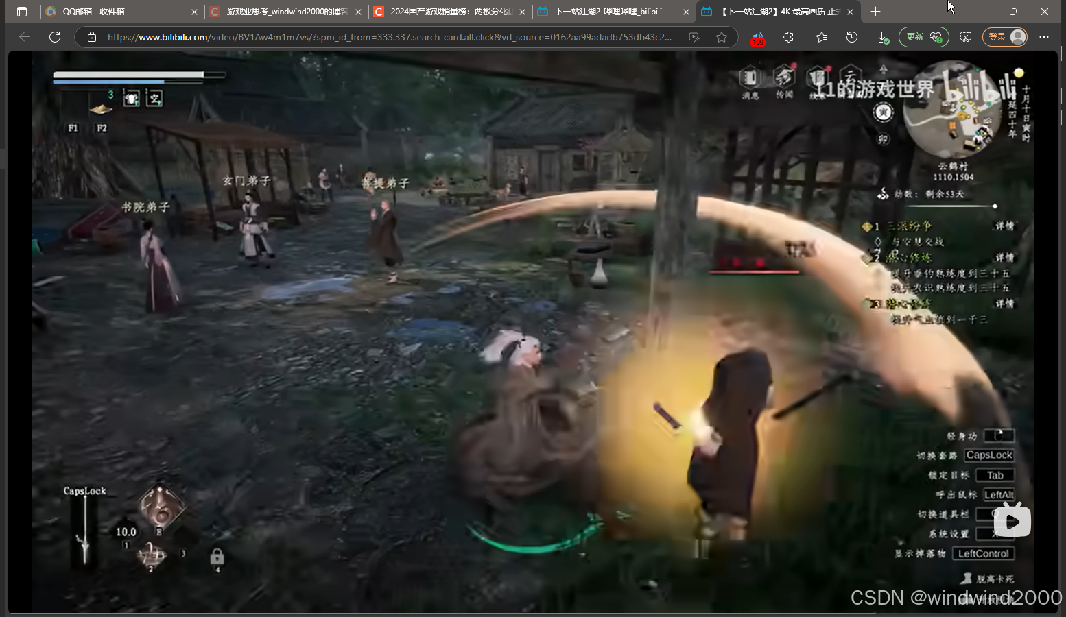Image resolution: width=1066 pixels, height=617 pixels.
Task: Click the F1 hotkey label
Action: [73, 128]
